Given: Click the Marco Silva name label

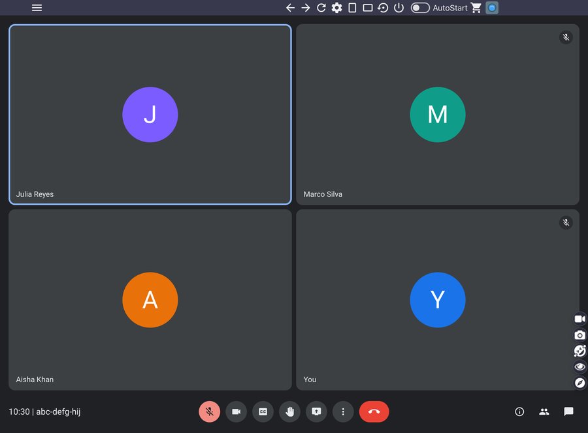Looking at the screenshot, I should click(x=323, y=194).
